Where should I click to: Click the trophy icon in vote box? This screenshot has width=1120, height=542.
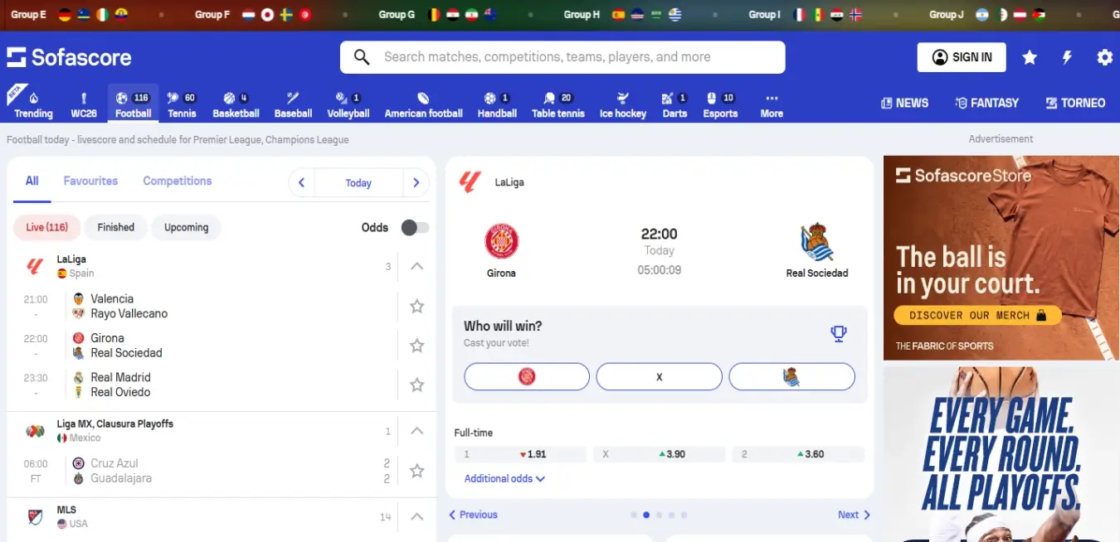pyautogui.click(x=839, y=333)
